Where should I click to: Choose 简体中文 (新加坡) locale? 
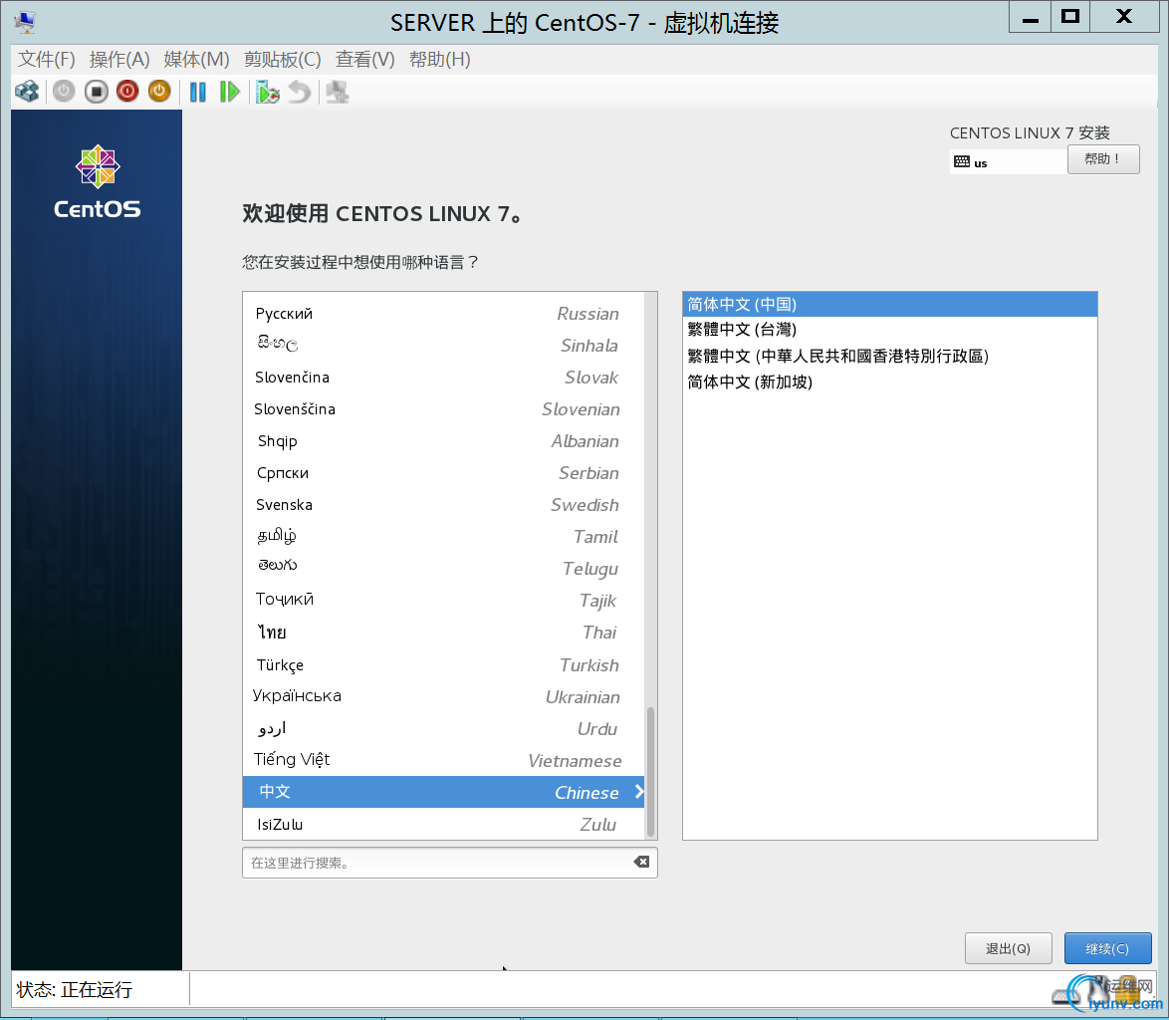(889, 382)
